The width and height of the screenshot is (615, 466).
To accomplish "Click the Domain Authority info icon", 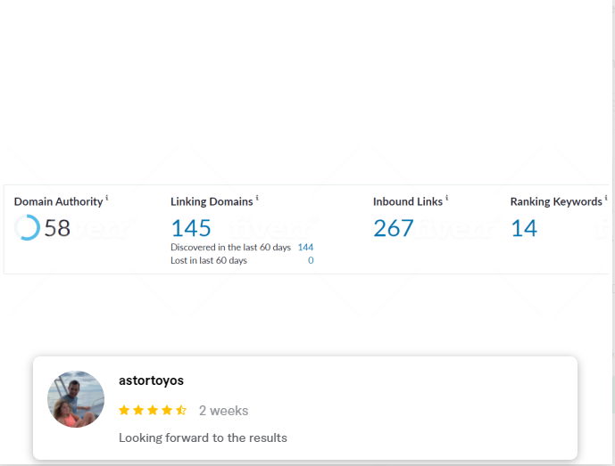I will click(x=107, y=198).
